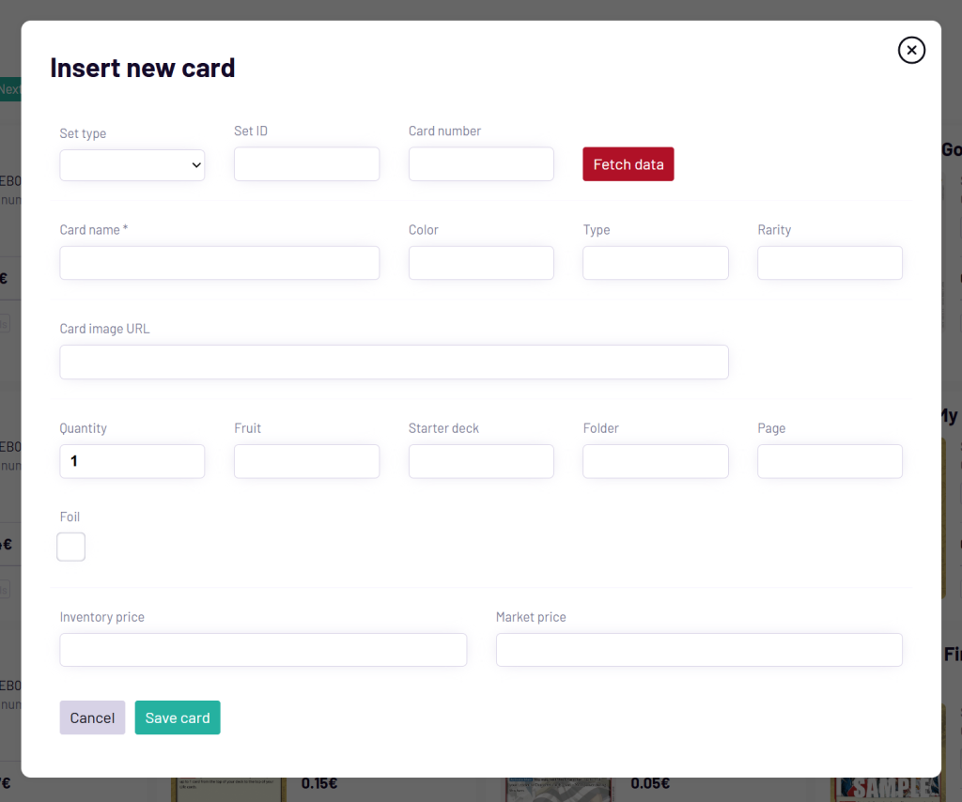Select the Rarity input field
This screenshot has width=962, height=802.
[x=830, y=262]
